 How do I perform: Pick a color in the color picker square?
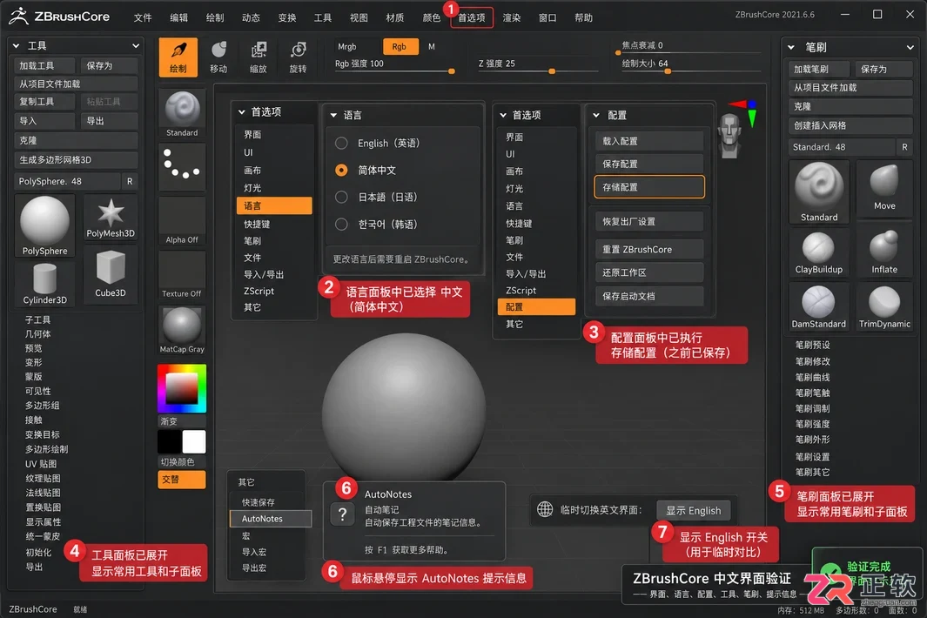[182, 388]
